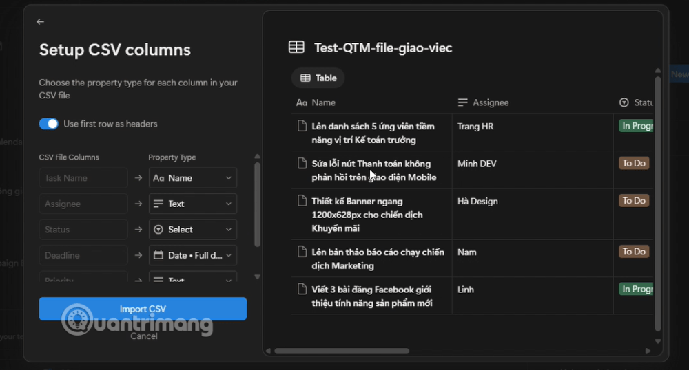The width and height of the screenshot is (689, 370).
Task: Click the column mapping list vertical scrollbar thumb
Action: (258, 205)
